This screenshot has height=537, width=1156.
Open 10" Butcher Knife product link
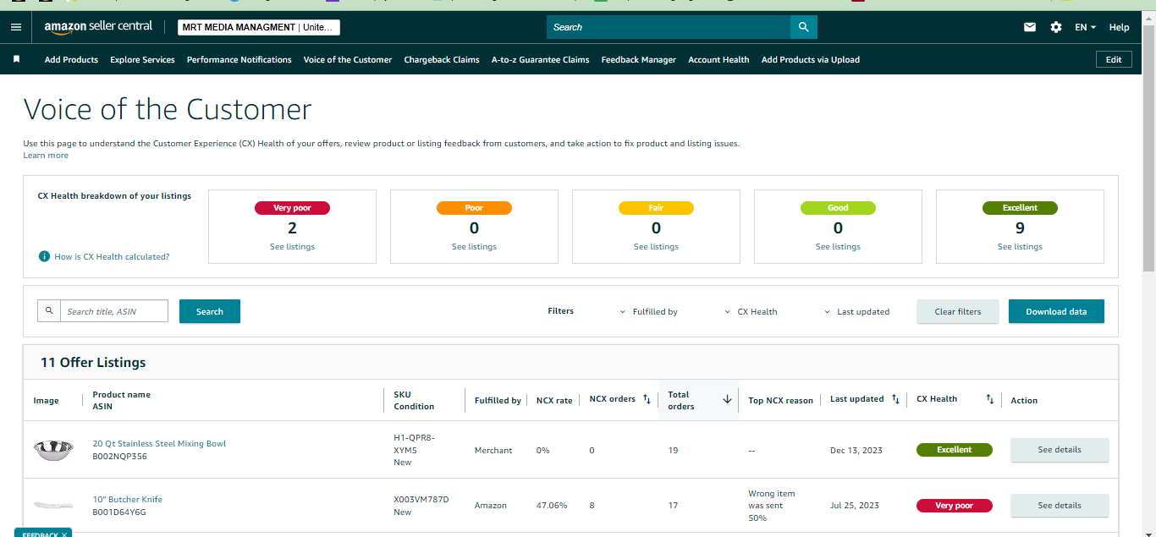point(127,500)
